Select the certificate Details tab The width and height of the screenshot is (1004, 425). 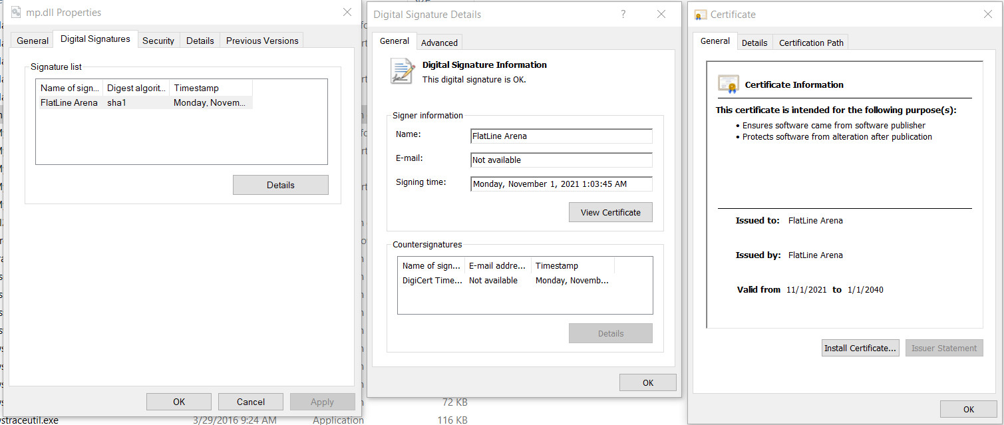[x=754, y=43]
